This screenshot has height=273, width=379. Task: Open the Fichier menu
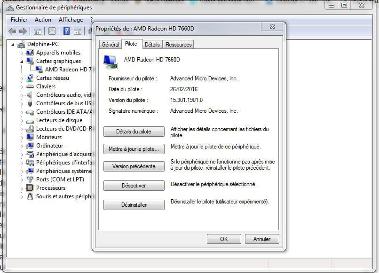click(19, 20)
